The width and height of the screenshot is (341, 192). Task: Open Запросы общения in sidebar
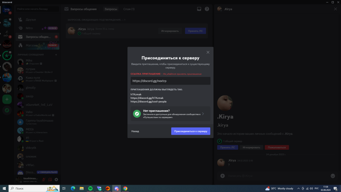pos(37,37)
